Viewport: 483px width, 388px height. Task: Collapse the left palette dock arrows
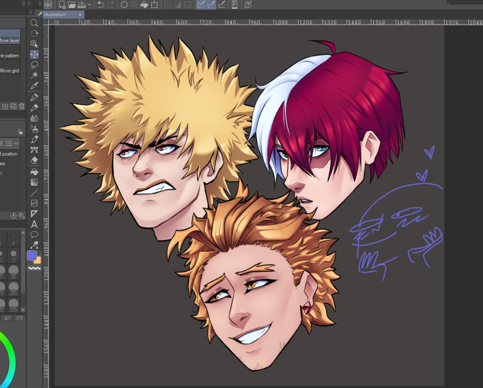pos(29,3)
